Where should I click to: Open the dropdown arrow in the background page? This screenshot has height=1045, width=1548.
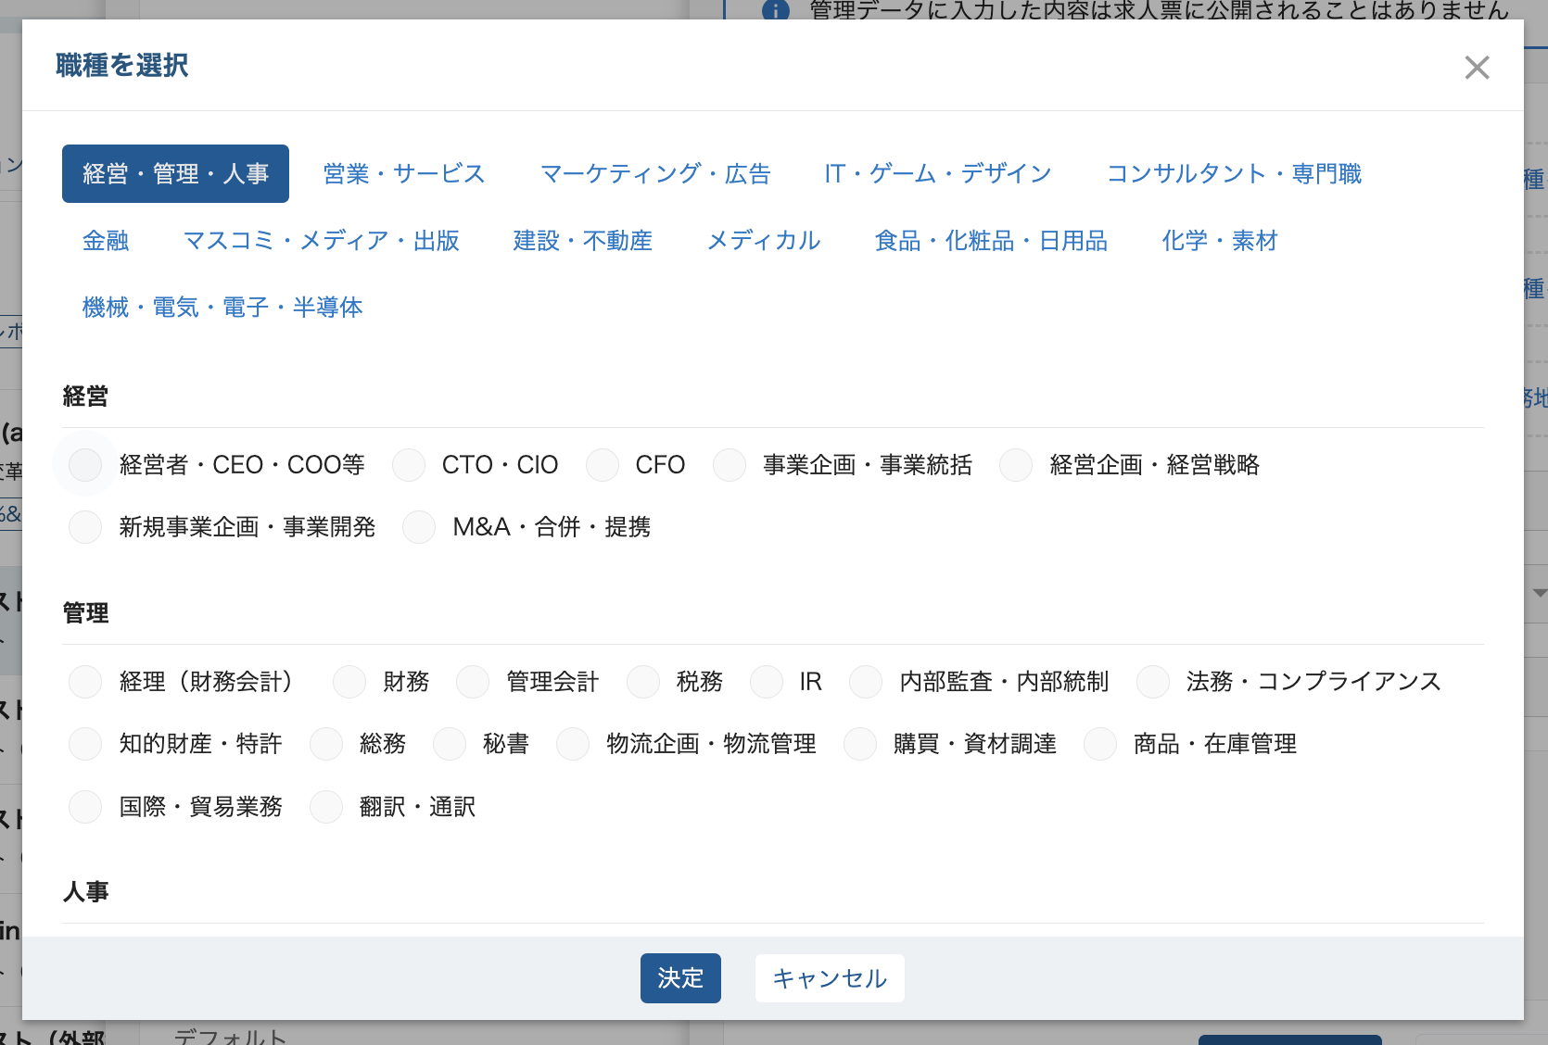click(1540, 593)
